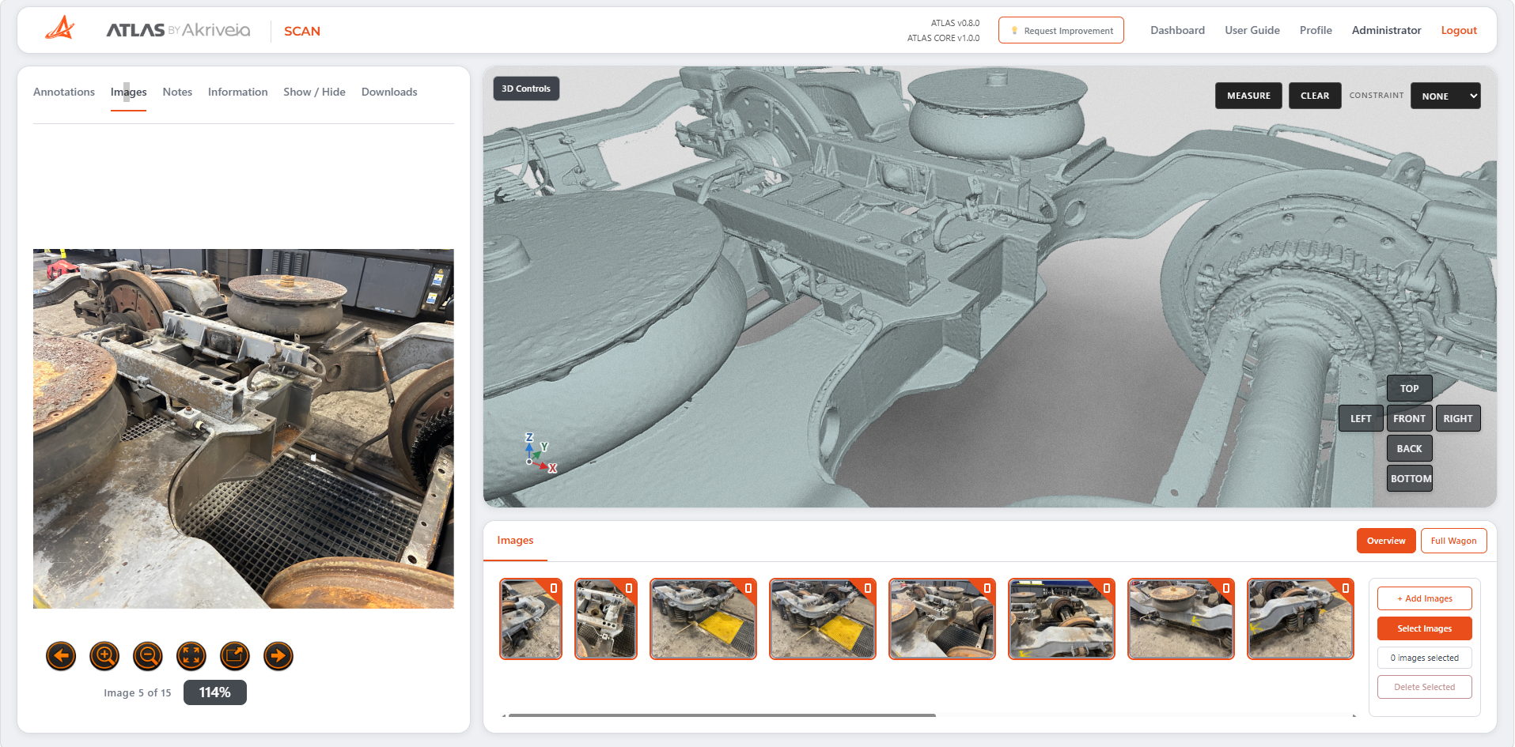Click the Administrator link
The image size is (1515, 747).
click(x=1386, y=30)
